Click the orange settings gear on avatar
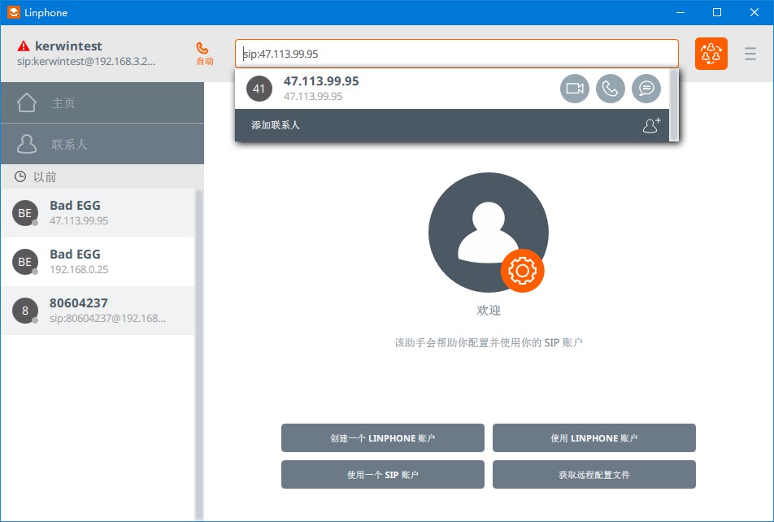This screenshot has height=522, width=774. 522,271
